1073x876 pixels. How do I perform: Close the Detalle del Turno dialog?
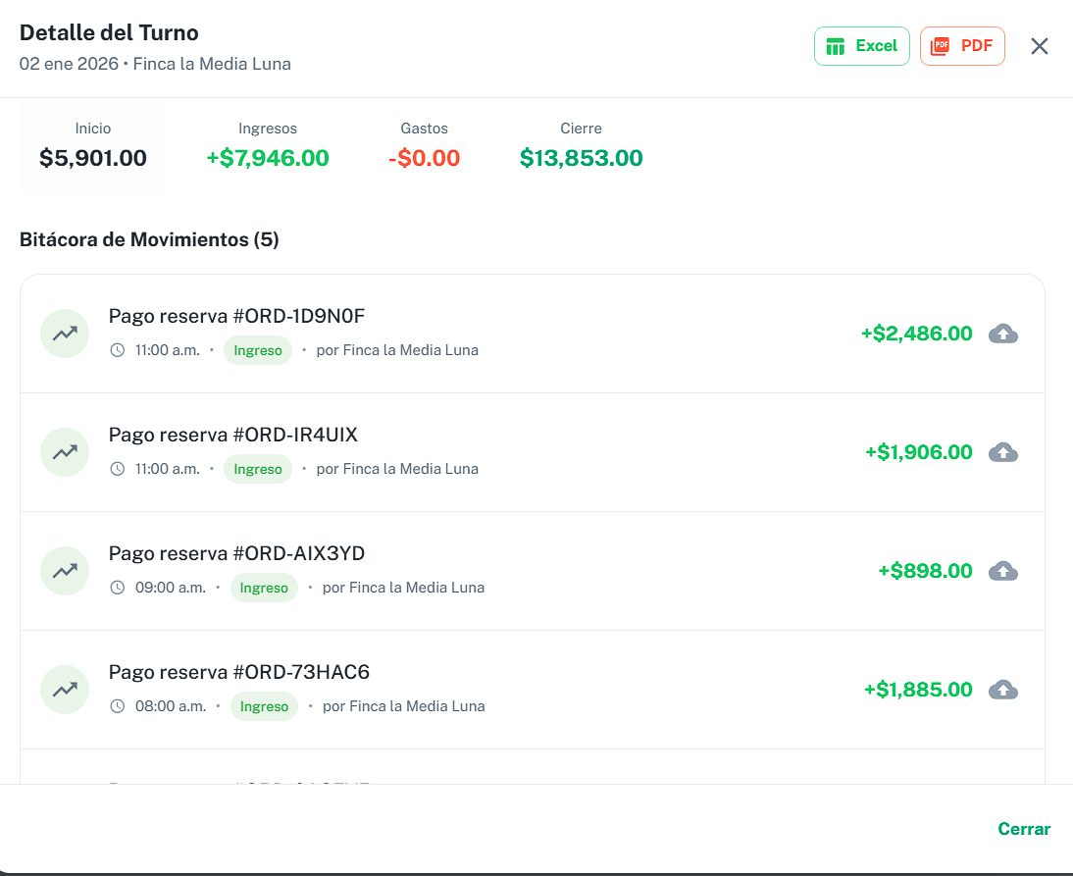[1040, 46]
